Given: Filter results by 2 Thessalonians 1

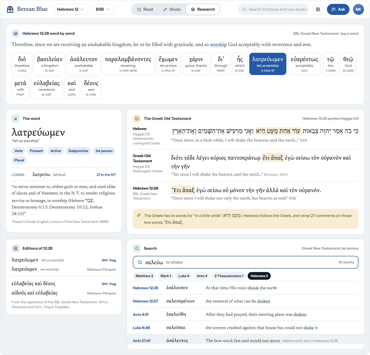Looking at the screenshot, I should point(229,276).
